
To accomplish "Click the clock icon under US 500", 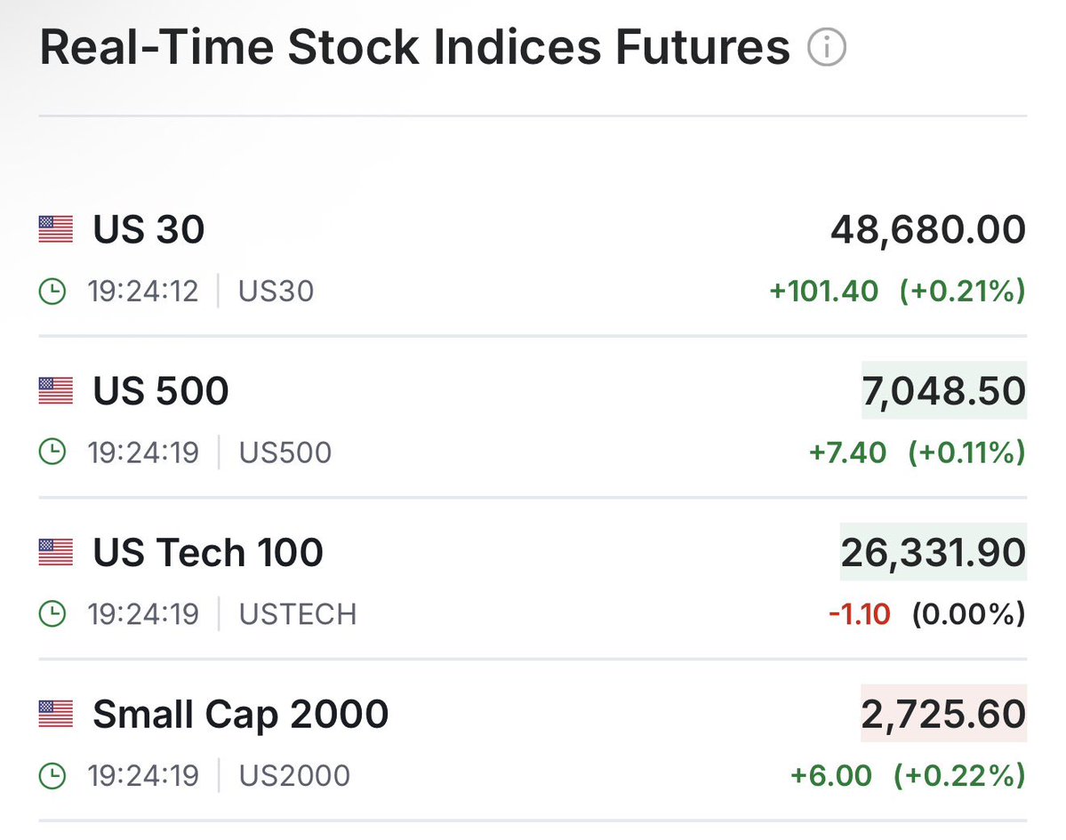I will coord(52,452).
